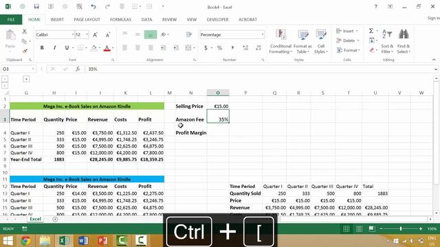Click the Save icon in quick access toolbar
This screenshot has height=247, width=440.
pos(36,6)
